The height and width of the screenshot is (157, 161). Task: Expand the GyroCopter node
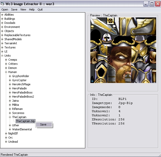click(10, 80)
